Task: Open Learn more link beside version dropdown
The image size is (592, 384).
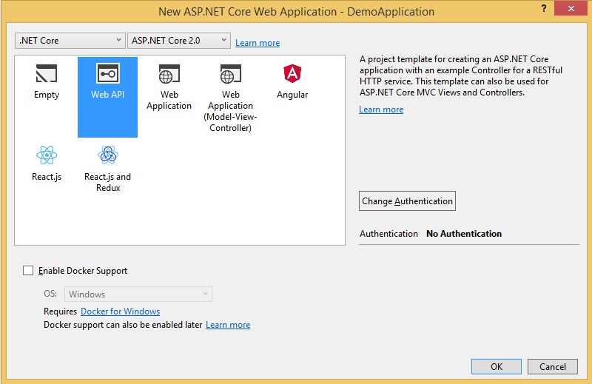Action: coord(258,43)
